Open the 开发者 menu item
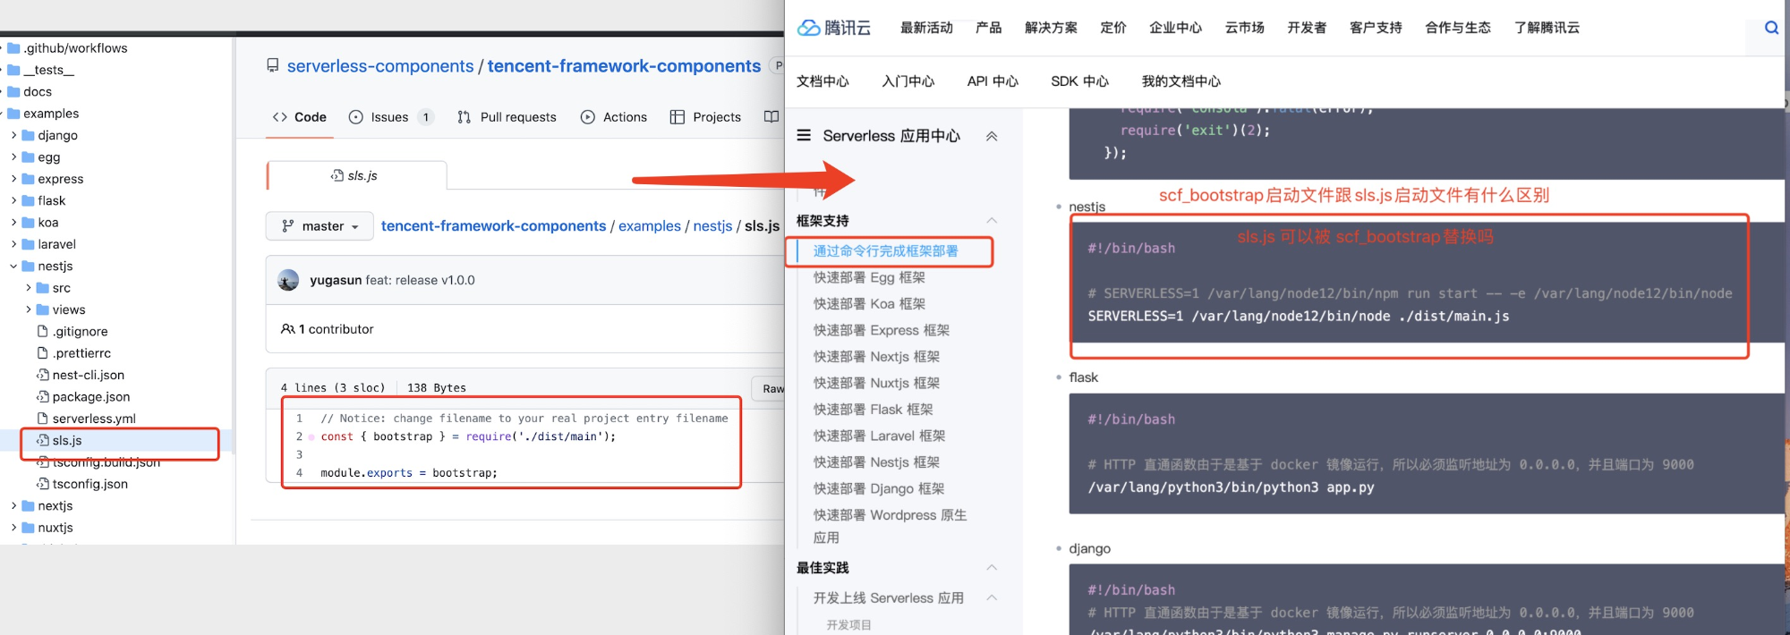The height and width of the screenshot is (635, 1790). pyautogui.click(x=1307, y=28)
